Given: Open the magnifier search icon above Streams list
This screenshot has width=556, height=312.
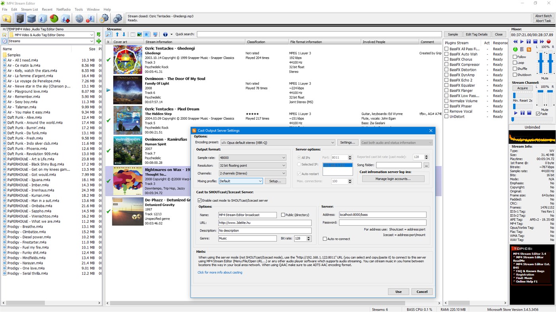Looking at the screenshot, I should (x=108, y=34).
